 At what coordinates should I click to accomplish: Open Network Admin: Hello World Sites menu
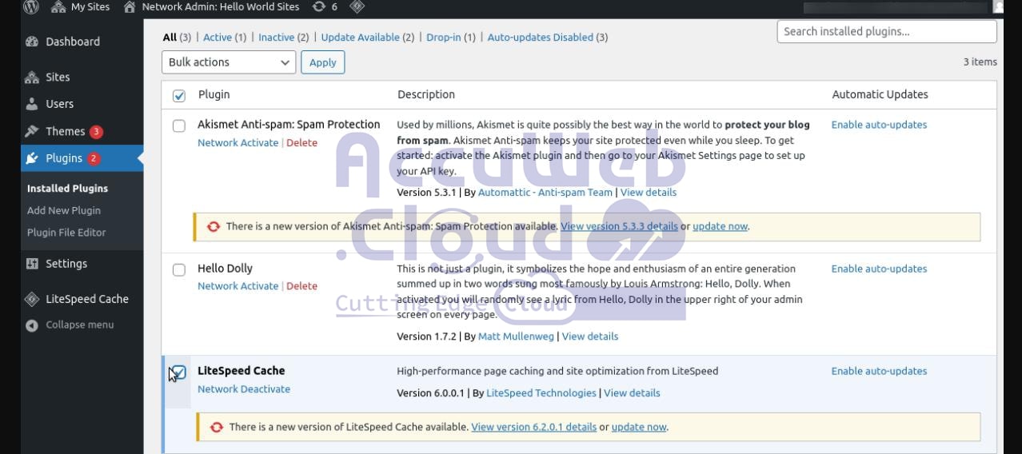coord(211,7)
